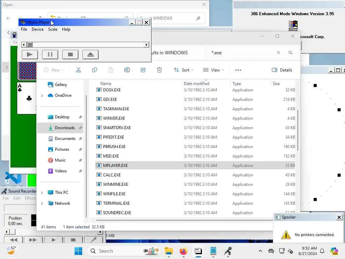Click Stop button in Media Player
This screenshot has height=259, width=345.
(70, 54)
